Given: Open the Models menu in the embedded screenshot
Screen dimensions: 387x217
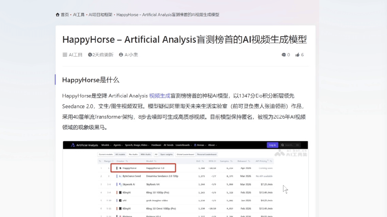Looking at the screenshot, I should coord(106,145).
